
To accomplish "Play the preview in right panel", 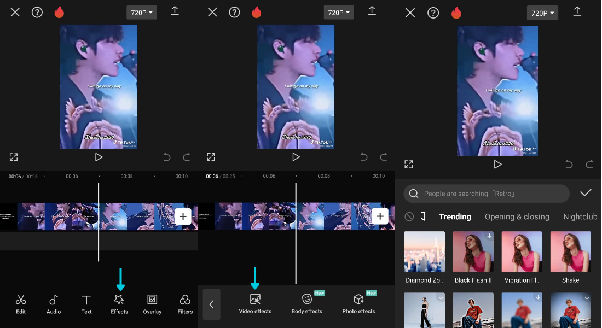I will click(x=497, y=165).
